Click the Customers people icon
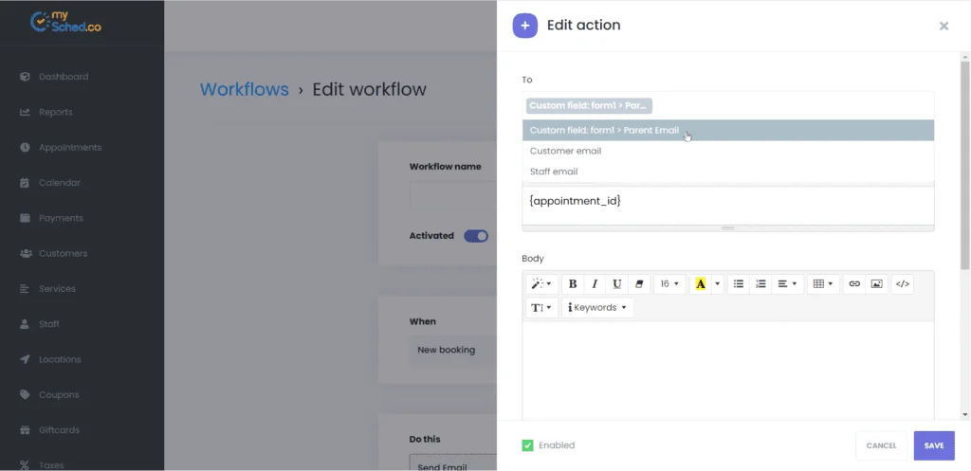Image resolution: width=971 pixels, height=471 pixels. [x=26, y=253]
